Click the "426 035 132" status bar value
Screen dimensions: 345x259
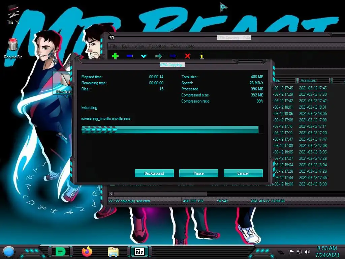(193, 201)
